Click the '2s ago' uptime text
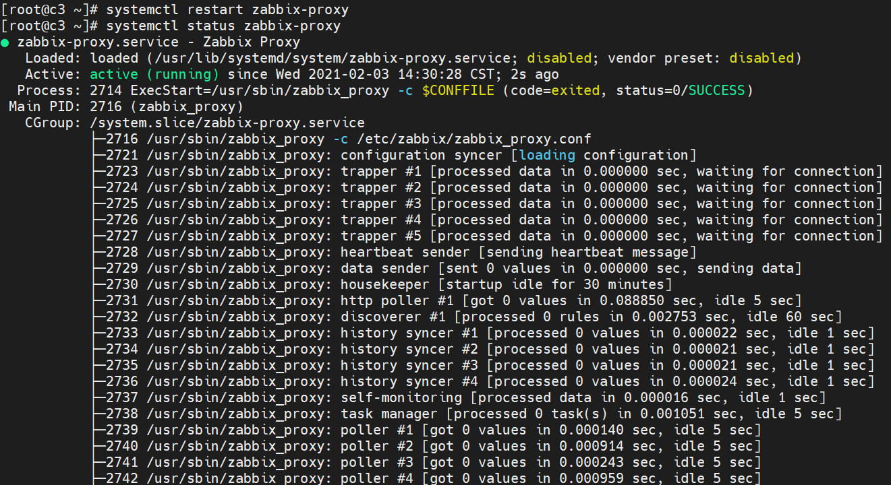Screen dimensions: 891x485 535,75
